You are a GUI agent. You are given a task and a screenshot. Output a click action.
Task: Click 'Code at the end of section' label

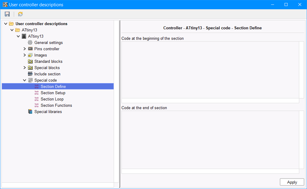click(144, 108)
